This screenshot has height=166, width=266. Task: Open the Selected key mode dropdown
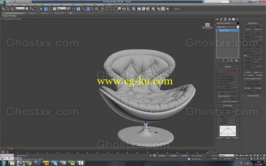pyautogui.click(x=226, y=155)
